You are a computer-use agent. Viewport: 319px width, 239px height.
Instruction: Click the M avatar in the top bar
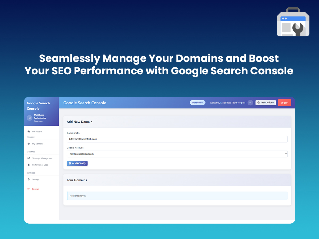[x=250, y=103]
